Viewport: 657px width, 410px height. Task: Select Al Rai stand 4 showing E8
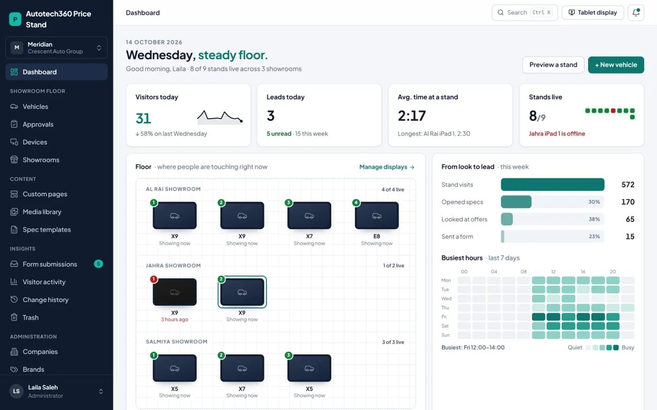[x=377, y=216]
